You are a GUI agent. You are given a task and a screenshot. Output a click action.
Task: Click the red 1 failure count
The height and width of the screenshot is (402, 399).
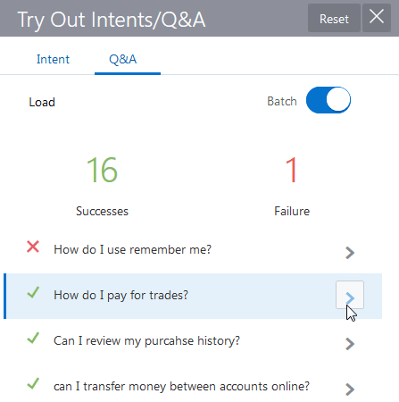coord(292,170)
